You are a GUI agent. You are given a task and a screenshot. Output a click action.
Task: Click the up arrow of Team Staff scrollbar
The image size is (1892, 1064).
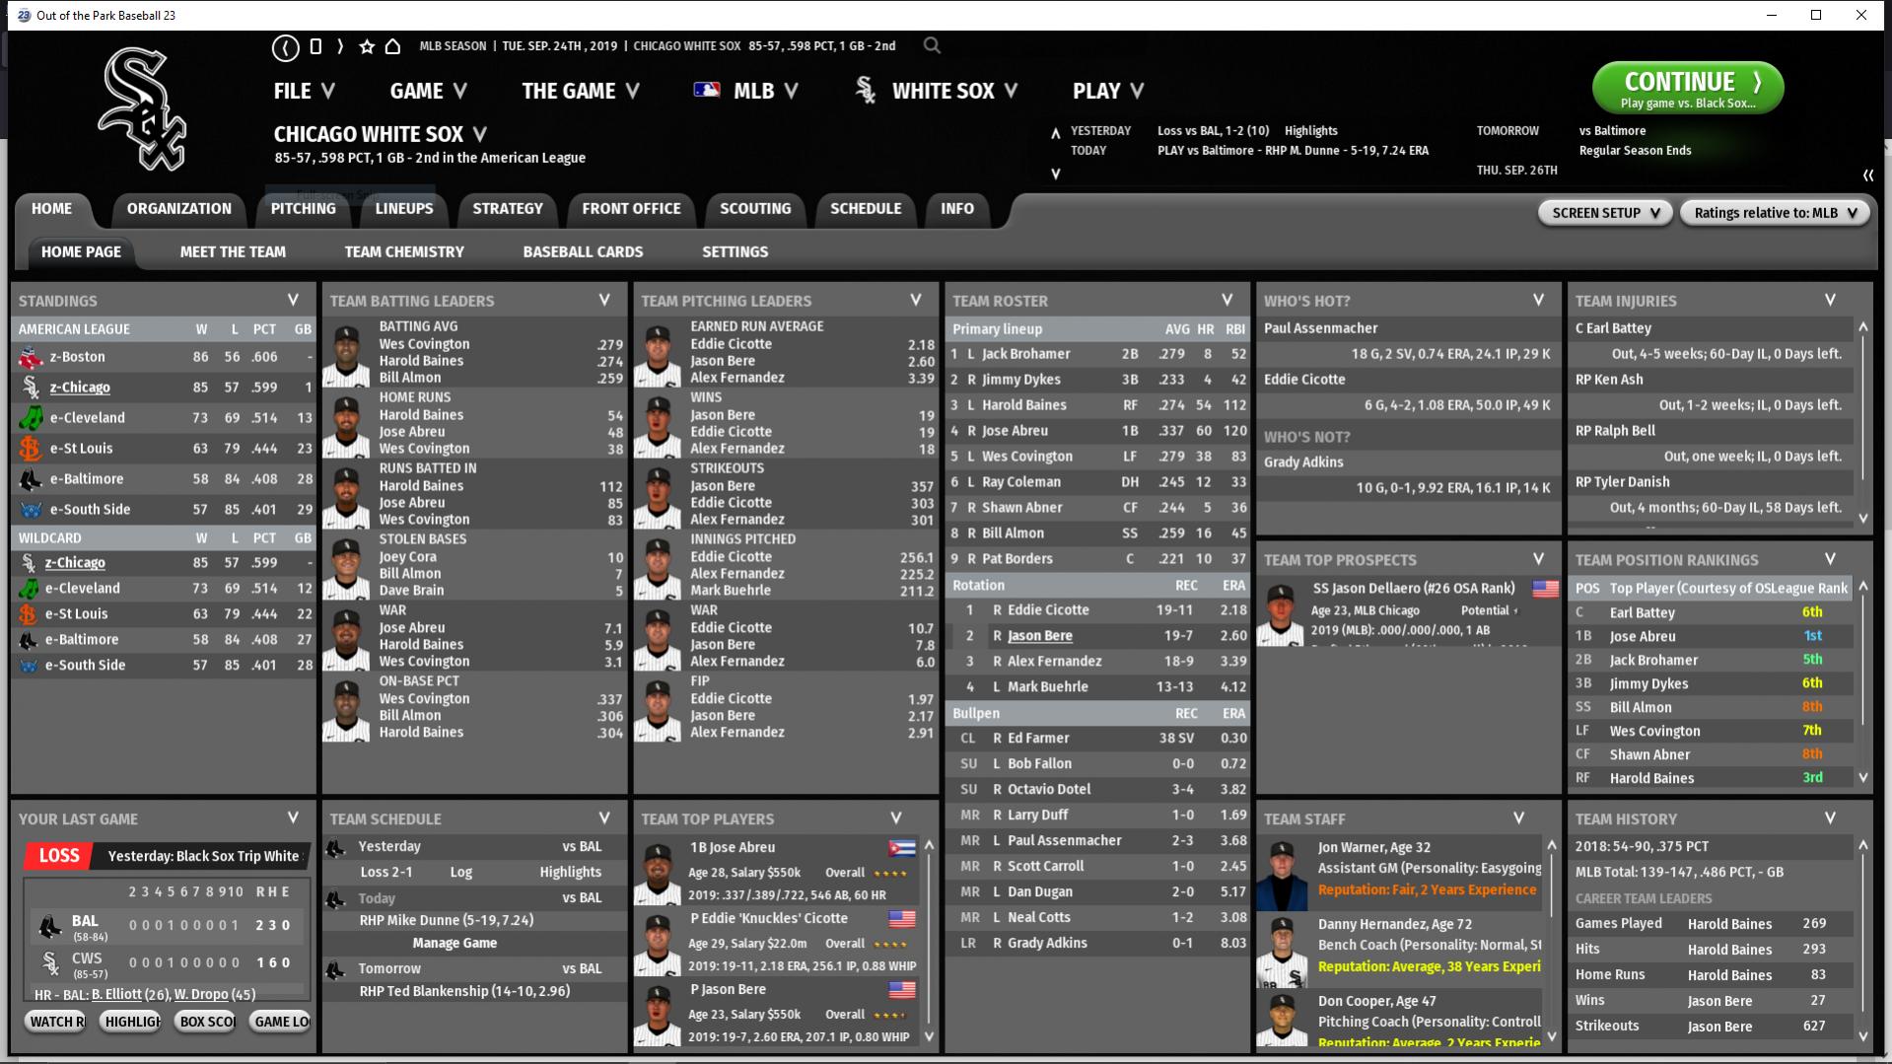tap(1552, 846)
